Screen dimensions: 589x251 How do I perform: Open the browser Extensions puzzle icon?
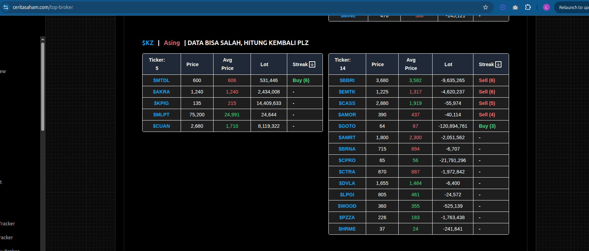528,7
